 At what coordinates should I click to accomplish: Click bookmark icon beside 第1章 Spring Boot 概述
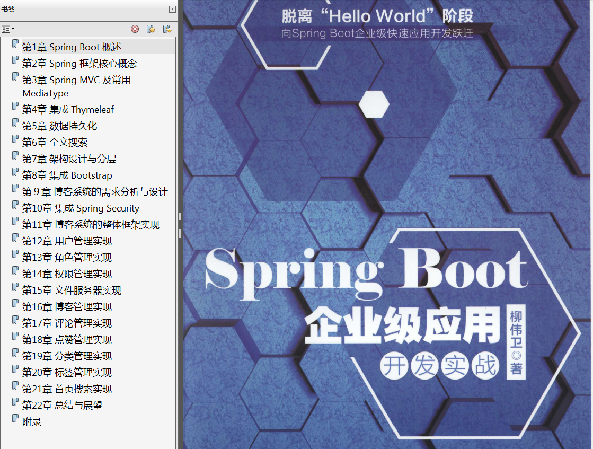[15, 43]
